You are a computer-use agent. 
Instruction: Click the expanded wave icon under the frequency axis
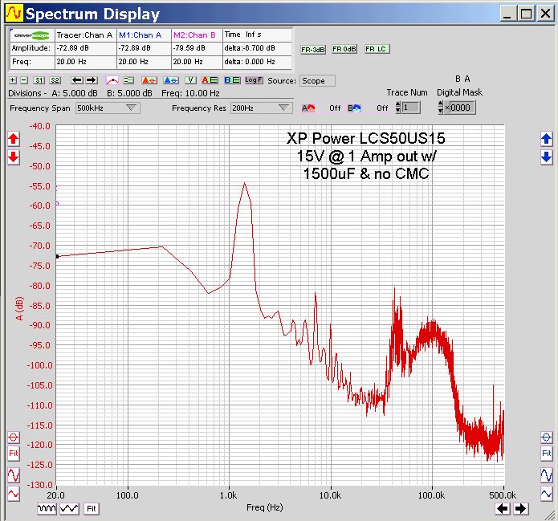click(x=69, y=508)
